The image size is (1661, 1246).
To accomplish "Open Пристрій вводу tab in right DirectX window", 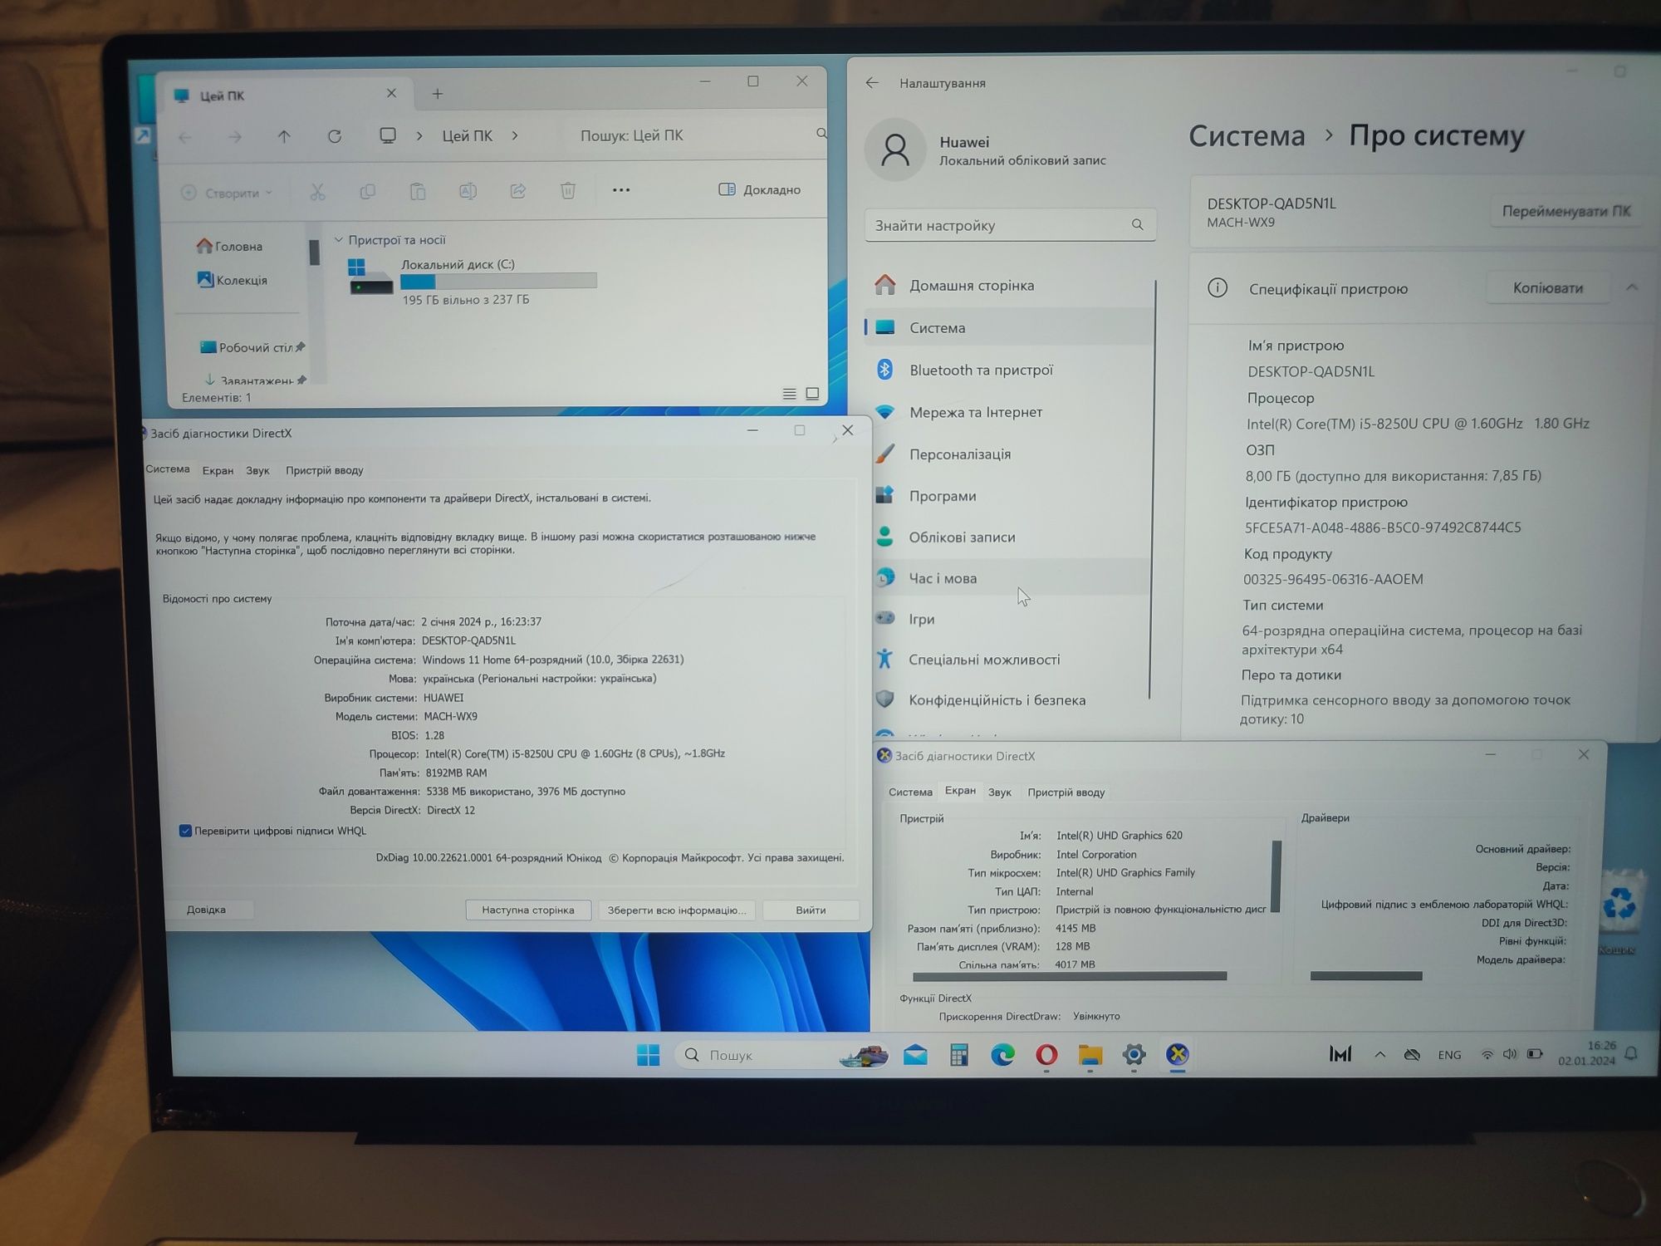I will coord(1066,792).
